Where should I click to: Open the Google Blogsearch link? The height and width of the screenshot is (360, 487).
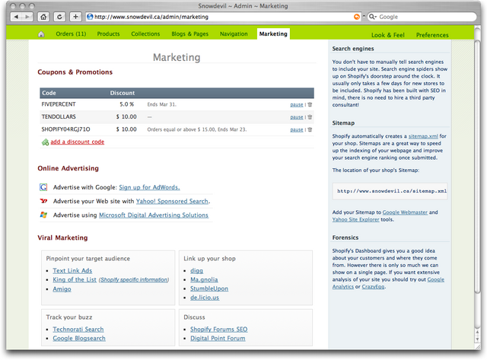79,338
